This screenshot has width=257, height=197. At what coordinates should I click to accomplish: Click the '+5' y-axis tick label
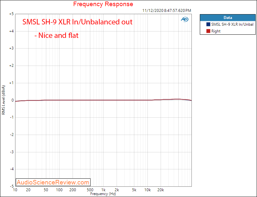coord(11,14)
